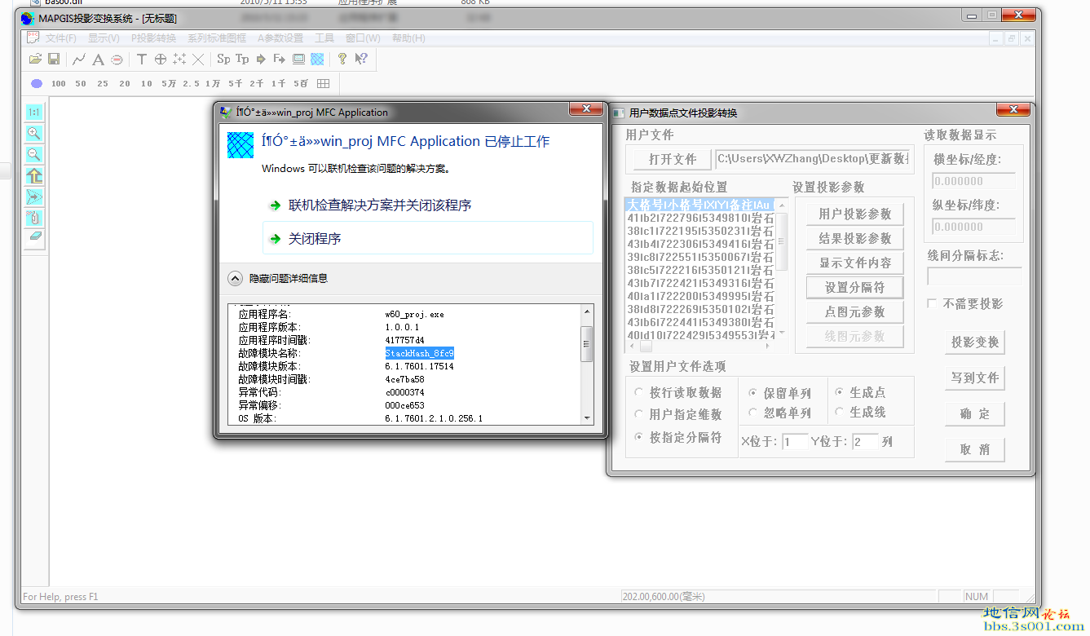Open the P投影转换 menu
The image size is (1090, 636).
pyautogui.click(x=153, y=38)
